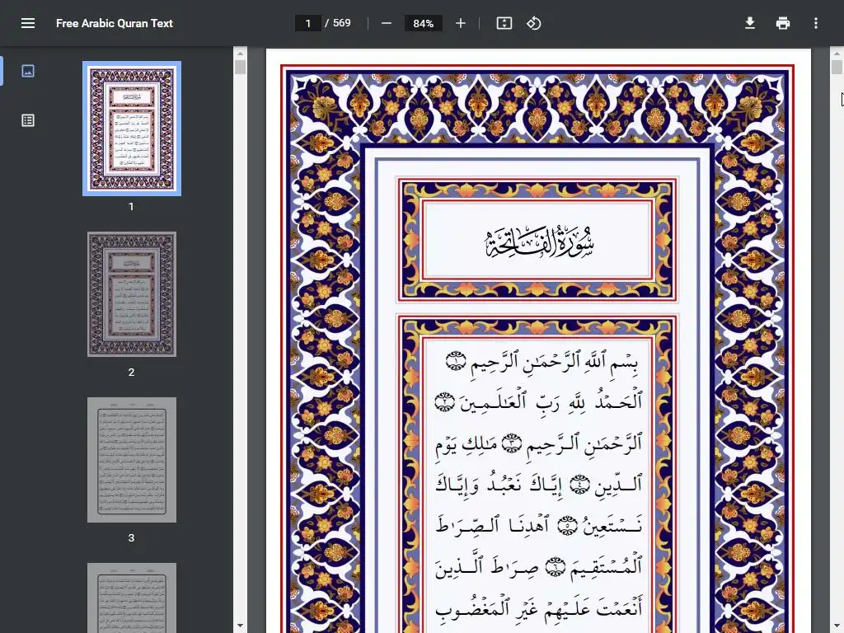Click the page label '2' under thumbnail
Viewport: 844px width, 633px height.
(131, 373)
